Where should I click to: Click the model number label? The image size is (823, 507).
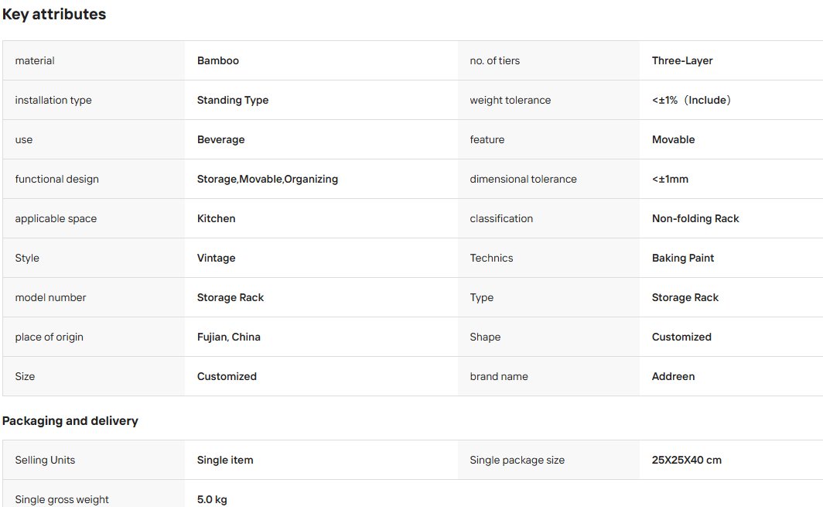(50, 297)
